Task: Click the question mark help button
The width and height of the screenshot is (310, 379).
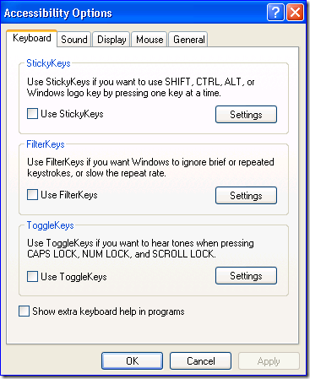Action: (x=275, y=13)
